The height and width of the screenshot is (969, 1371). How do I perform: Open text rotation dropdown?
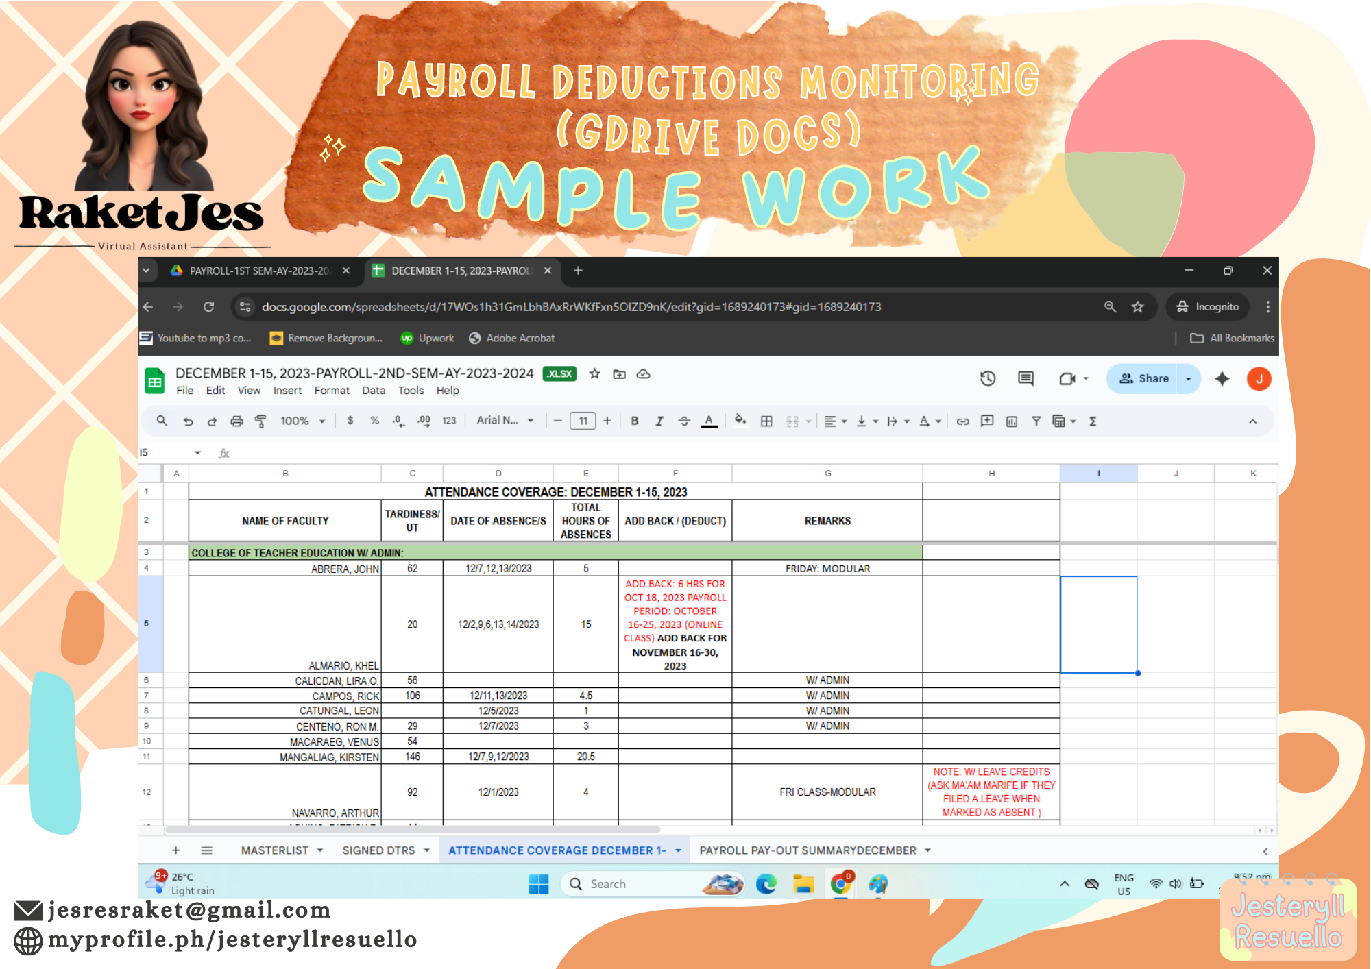tap(930, 421)
